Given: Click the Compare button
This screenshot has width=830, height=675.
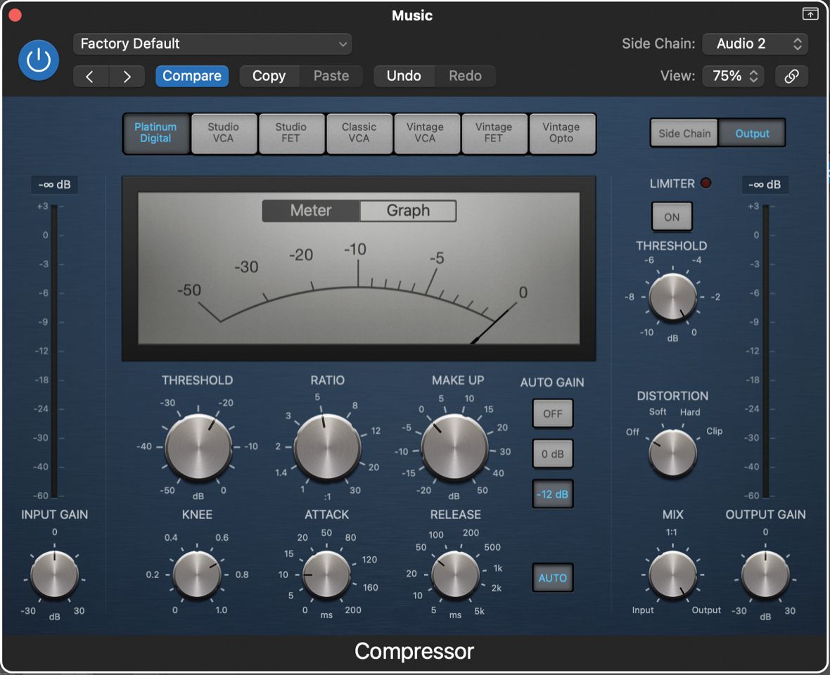Looking at the screenshot, I should click(191, 76).
